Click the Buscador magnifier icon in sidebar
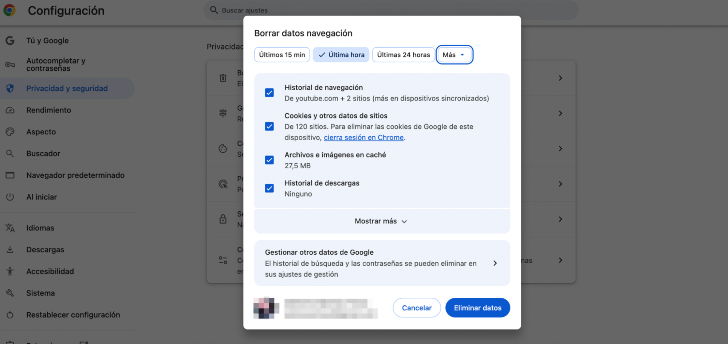Screen dimensions: 728x344 [10, 153]
